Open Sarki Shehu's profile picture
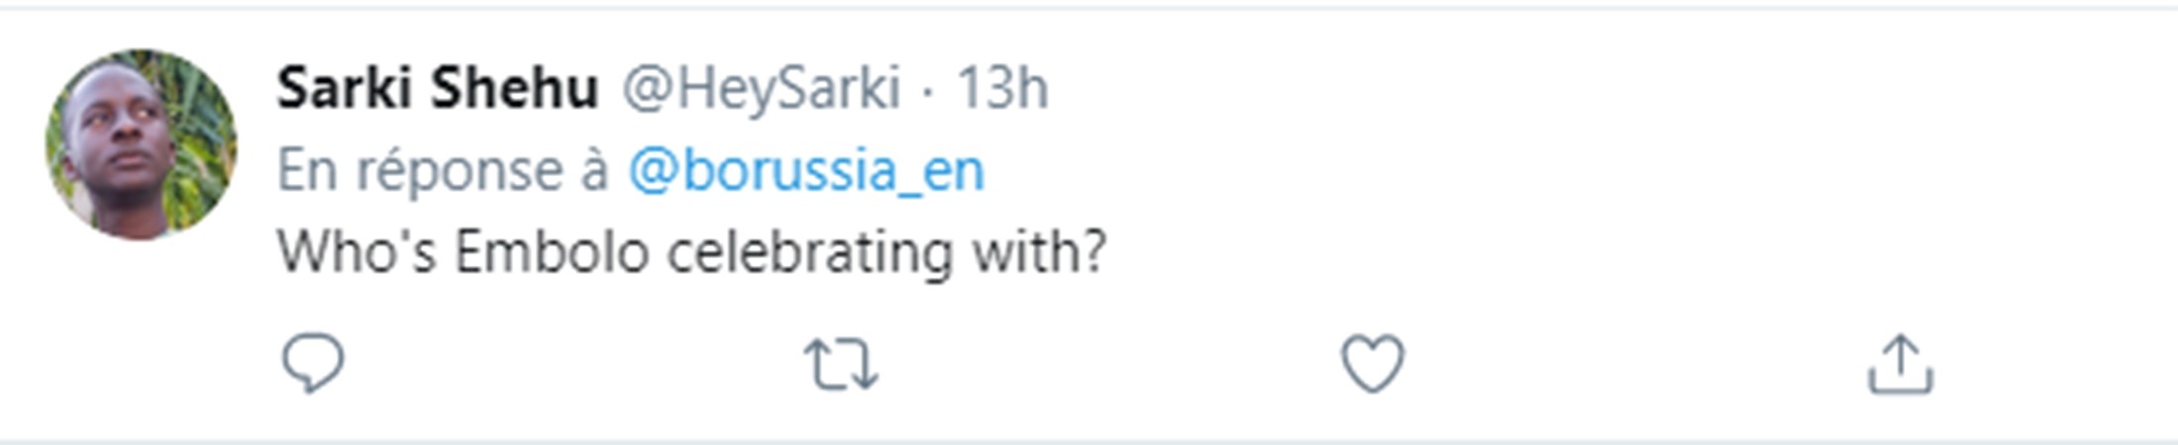2178x445 pixels. (x=141, y=144)
